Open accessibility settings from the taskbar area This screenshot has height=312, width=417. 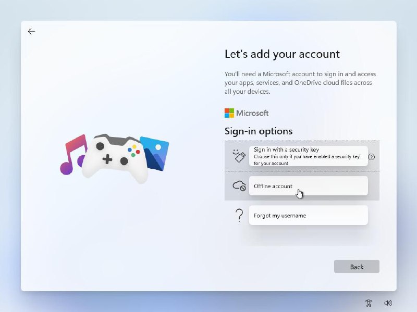369,303
